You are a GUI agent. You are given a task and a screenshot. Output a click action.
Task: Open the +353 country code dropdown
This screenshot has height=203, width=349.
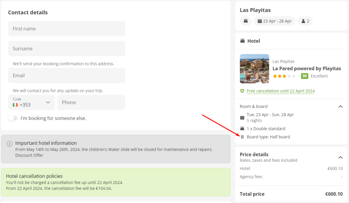(x=32, y=103)
